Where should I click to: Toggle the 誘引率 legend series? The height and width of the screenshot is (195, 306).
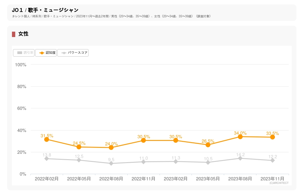24,53
